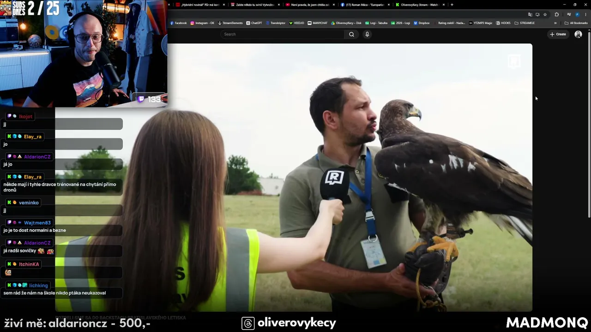
Task: Click the veminko chat username
Action: (29, 202)
